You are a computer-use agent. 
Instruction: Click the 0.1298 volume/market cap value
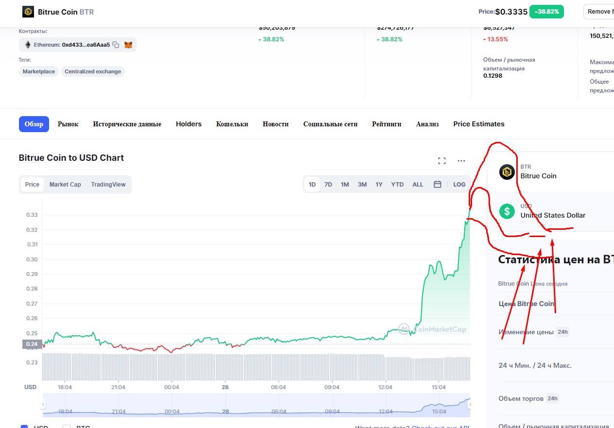(x=492, y=76)
